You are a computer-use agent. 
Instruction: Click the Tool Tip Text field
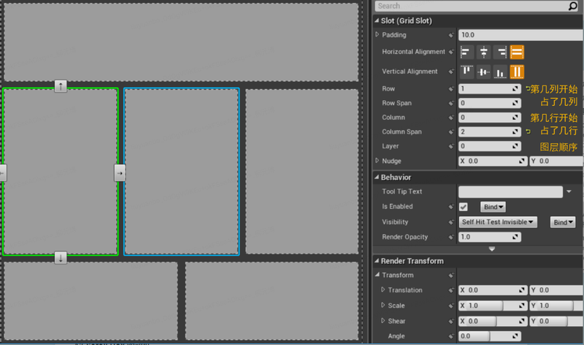[510, 192]
